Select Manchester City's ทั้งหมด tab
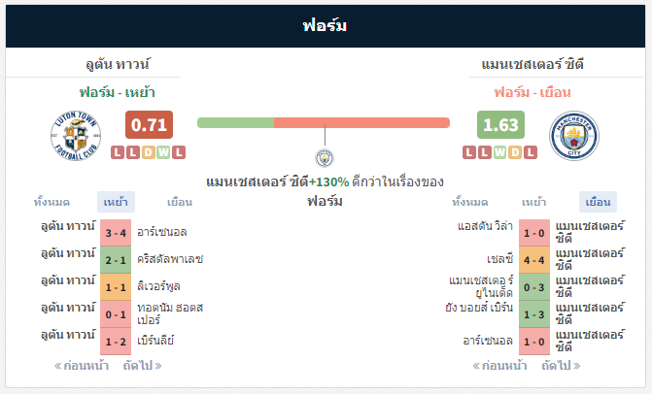This screenshot has width=652, height=394. coord(470,202)
